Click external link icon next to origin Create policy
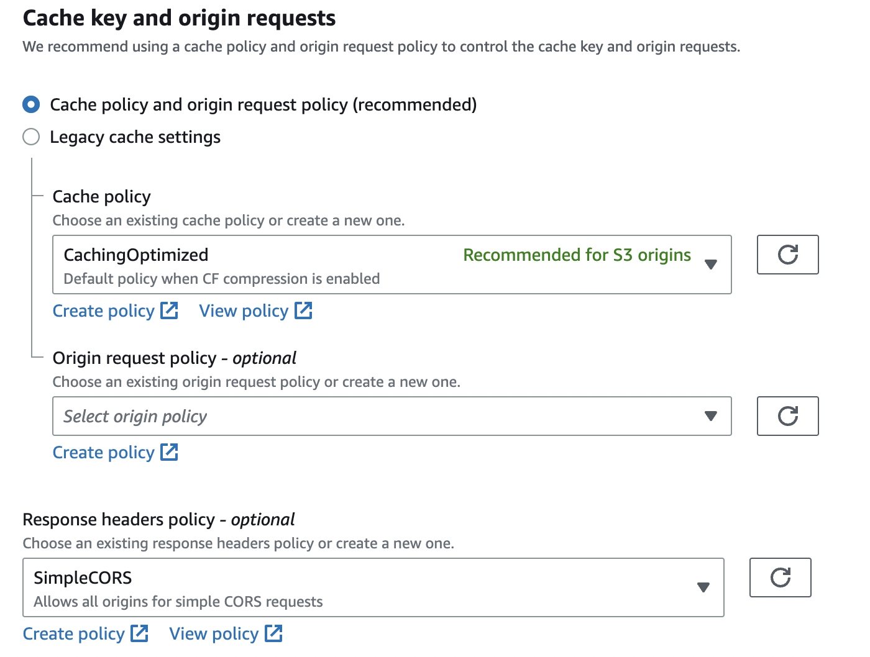 point(170,452)
